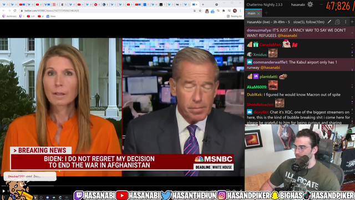Bookmark this page with star icon
This screenshot has width=355, height=200.
200,11
